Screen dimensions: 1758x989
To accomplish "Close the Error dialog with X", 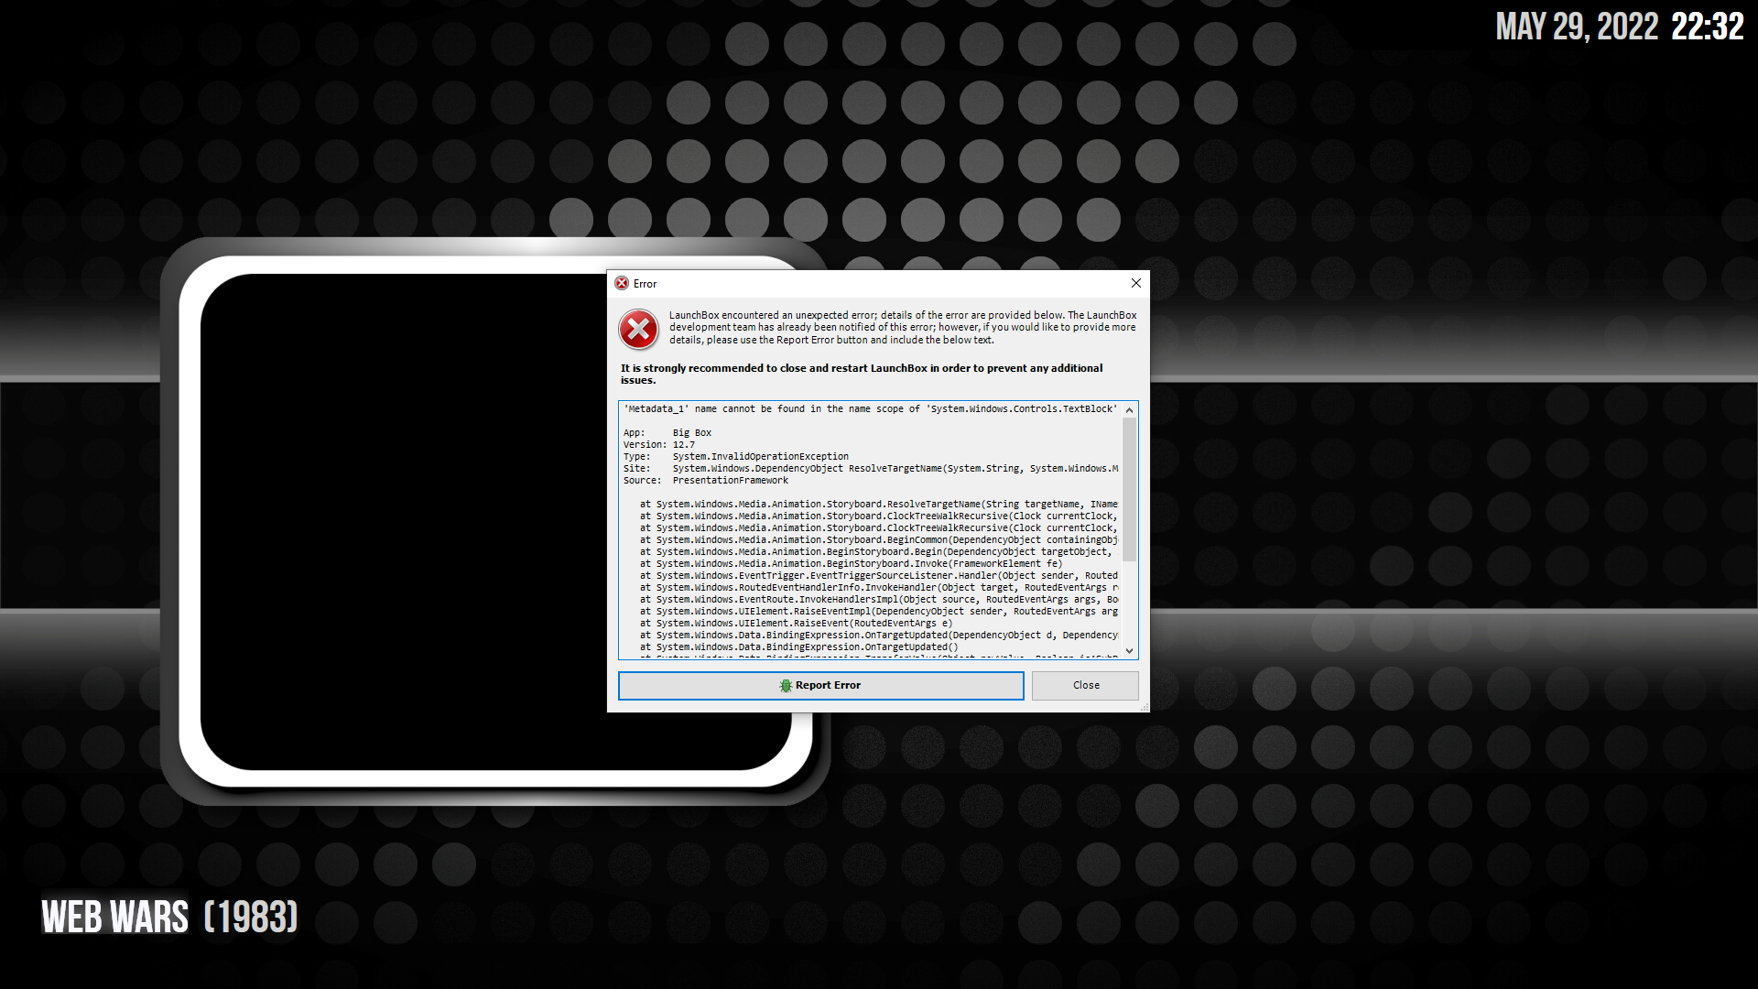I will pyautogui.click(x=1135, y=283).
